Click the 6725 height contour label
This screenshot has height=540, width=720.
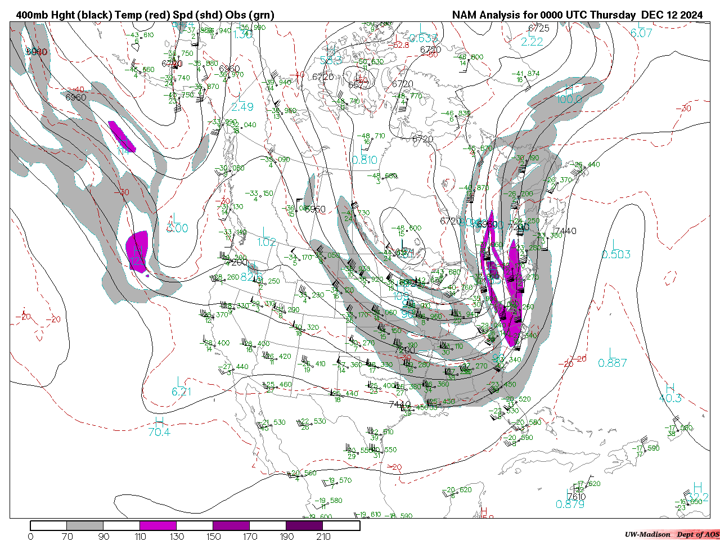click(x=538, y=28)
